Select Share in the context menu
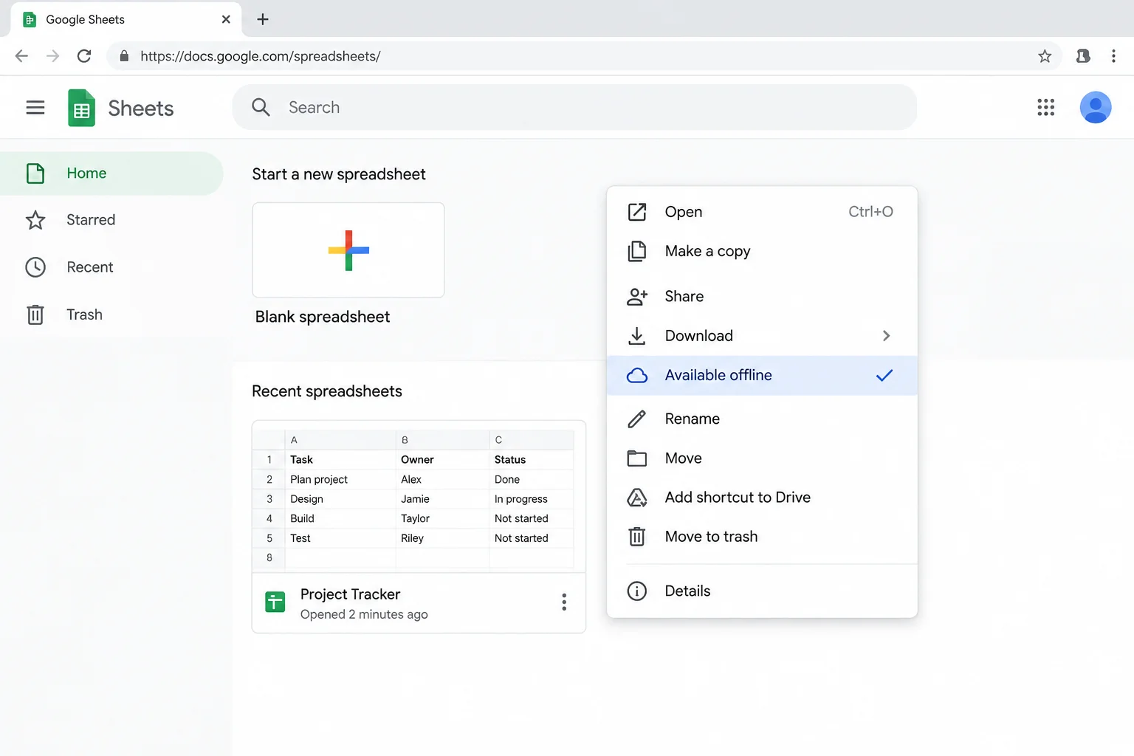The height and width of the screenshot is (756, 1134). click(x=762, y=297)
